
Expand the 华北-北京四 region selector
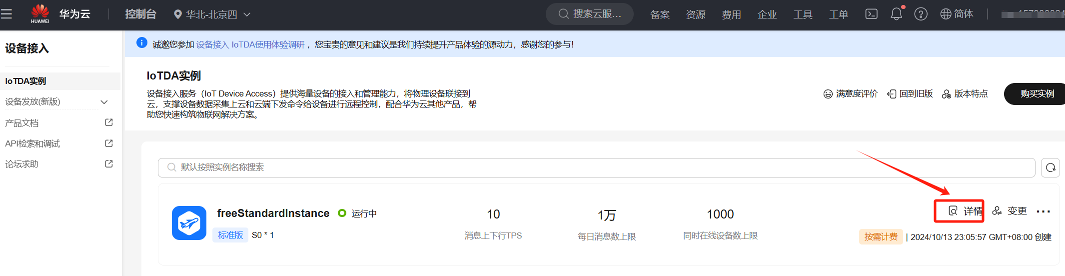coord(212,14)
